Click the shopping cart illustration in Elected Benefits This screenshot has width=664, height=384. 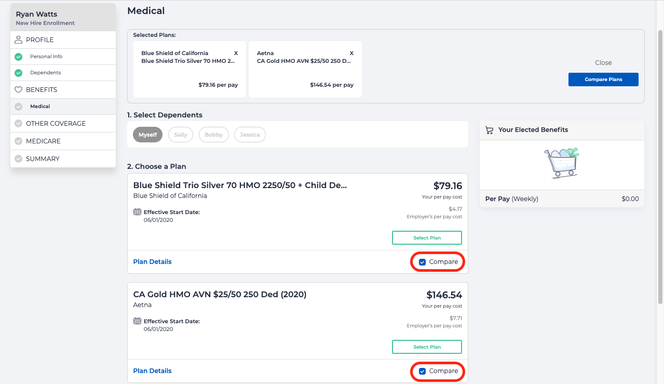[x=561, y=163]
